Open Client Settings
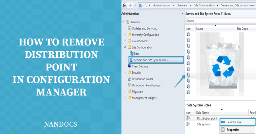This screenshot has width=256, height=134. [140, 66]
